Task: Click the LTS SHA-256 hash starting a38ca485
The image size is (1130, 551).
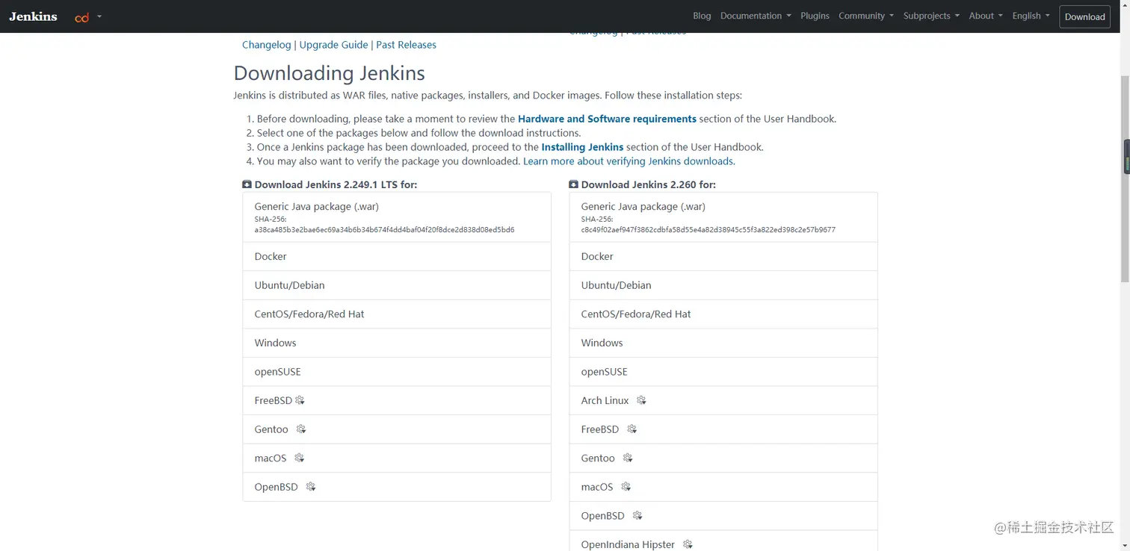Action: (x=384, y=230)
